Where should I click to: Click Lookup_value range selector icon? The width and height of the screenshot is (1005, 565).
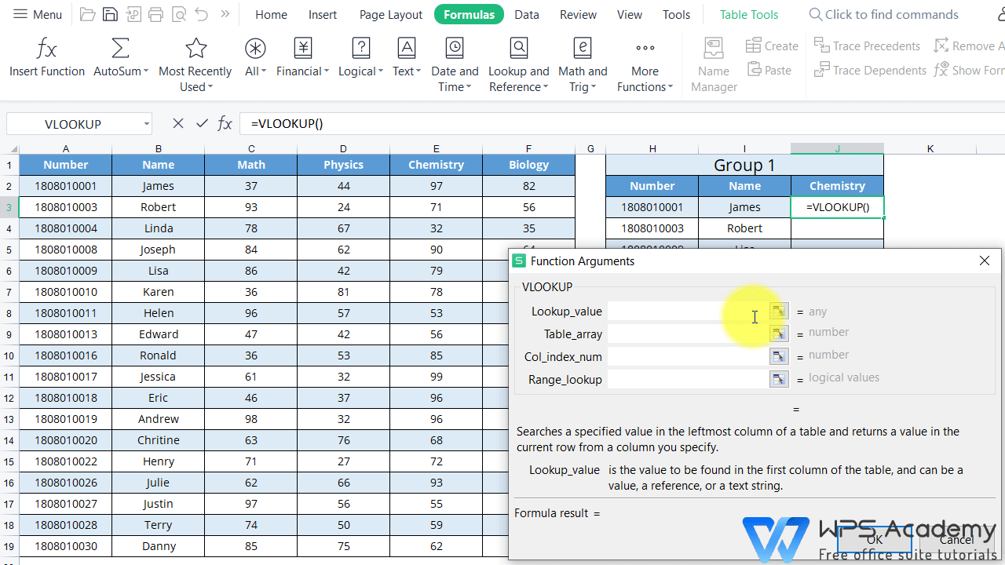click(778, 312)
